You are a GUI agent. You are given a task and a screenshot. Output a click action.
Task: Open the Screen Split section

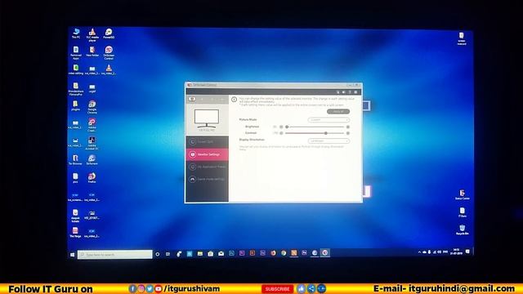point(207,142)
